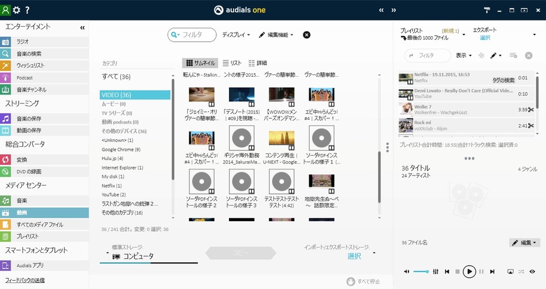
Task: Open the pencil edit dropdown in playlist toolbar
Action: coord(496,55)
